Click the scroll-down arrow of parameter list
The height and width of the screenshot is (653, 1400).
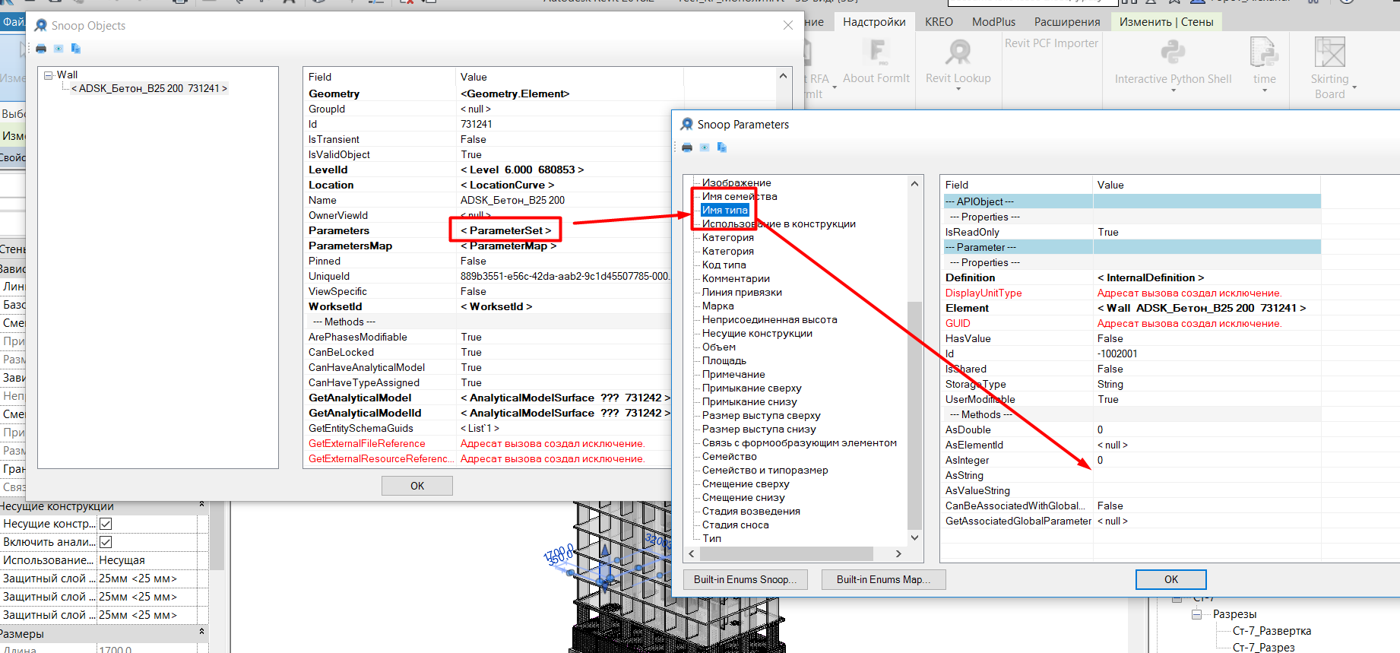pyautogui.click(x=914, y=537)
